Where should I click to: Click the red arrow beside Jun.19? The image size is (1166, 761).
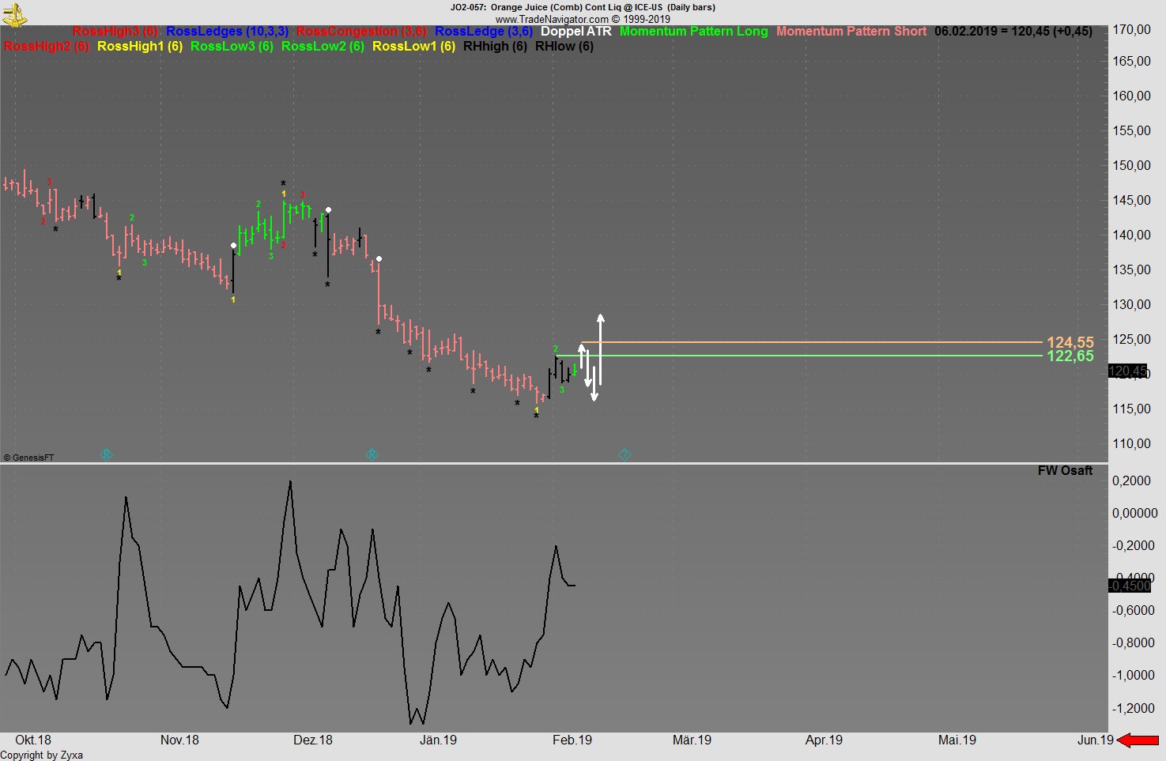point(1139,740)
